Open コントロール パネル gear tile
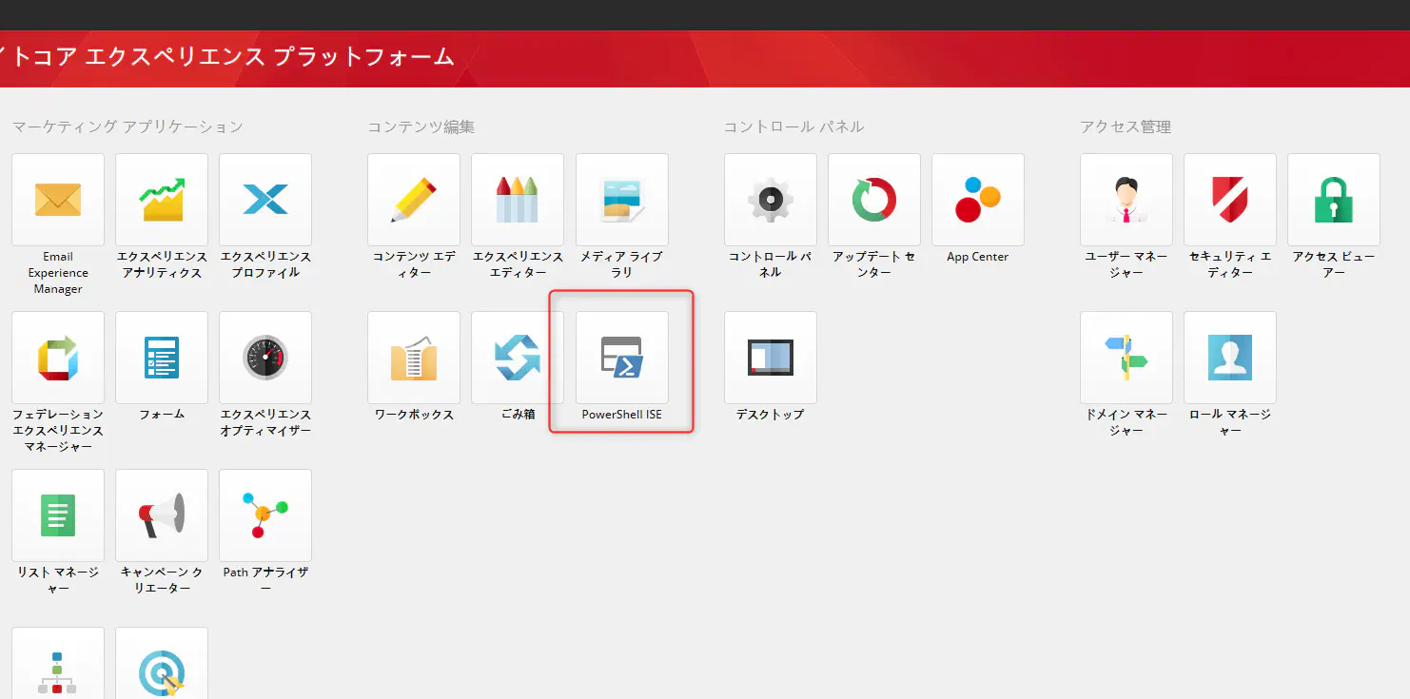Screen dimensions: 1410x699 [771, 200]
